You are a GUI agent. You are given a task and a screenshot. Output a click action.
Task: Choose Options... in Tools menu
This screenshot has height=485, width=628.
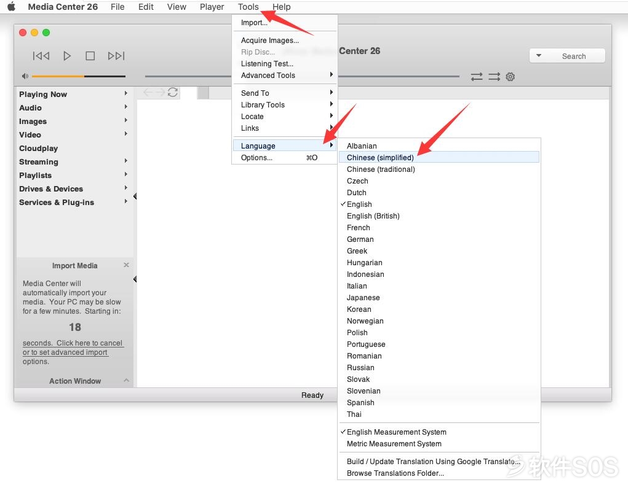point(285,158)
